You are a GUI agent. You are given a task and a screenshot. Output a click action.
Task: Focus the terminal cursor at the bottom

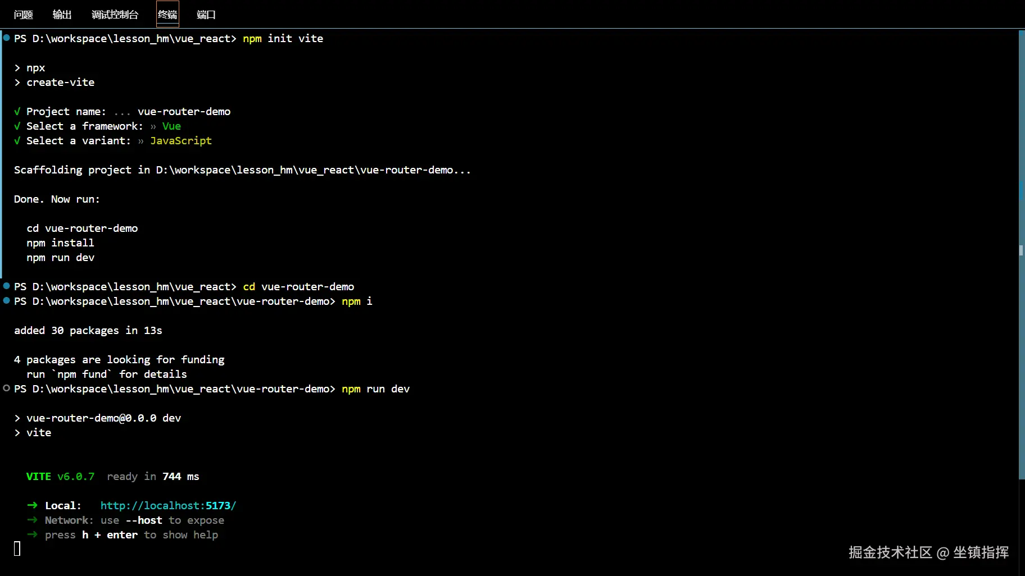[17, 549]
